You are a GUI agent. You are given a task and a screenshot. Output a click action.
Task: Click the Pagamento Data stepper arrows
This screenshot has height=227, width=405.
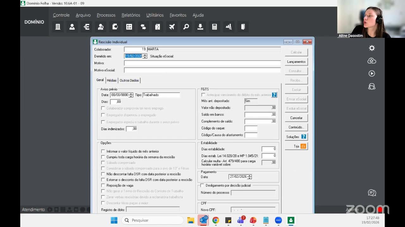[250, 177]
